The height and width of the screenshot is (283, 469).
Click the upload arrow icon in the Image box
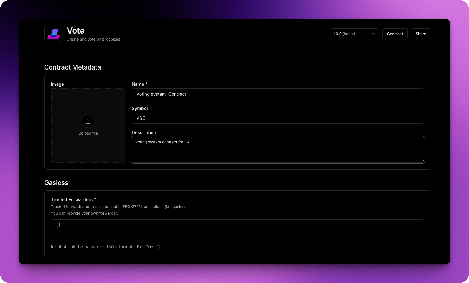pos(88,121)
